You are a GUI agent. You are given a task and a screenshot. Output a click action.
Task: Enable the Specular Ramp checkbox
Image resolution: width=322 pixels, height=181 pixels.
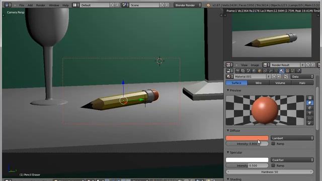(273, 165)
